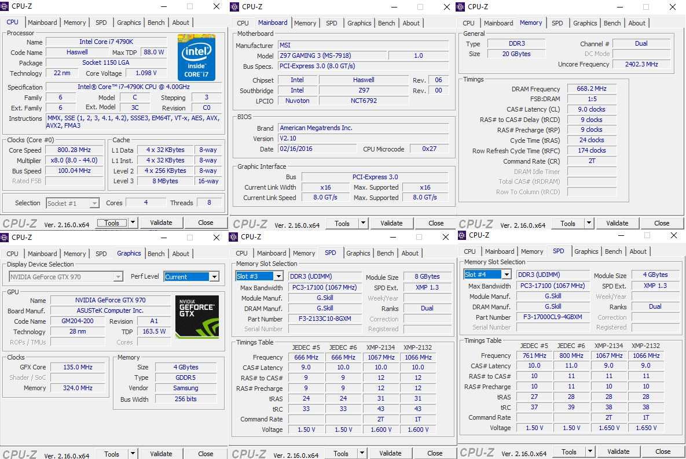Screen dimensions: 686x459
Task: Open the Memory tab in the Slot #4 SPD window
Action: point(531,251)
